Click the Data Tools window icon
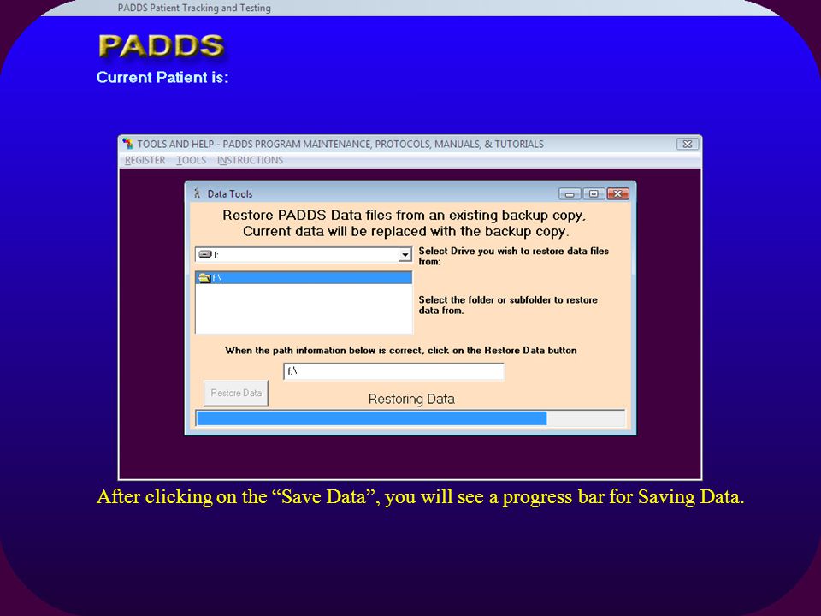Viewport: 821px width, 616px height. [198, 194]
